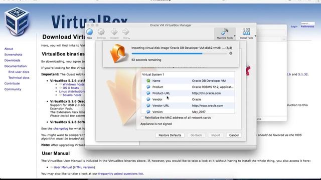Click 'Appliance is not signed' text
Screen dimensions: 321x180
(x=156, y=124)
